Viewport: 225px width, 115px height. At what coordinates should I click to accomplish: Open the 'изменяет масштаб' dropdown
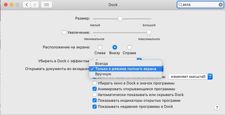point(190,77)
